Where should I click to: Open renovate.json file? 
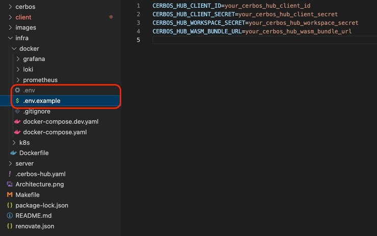(35, 226)
